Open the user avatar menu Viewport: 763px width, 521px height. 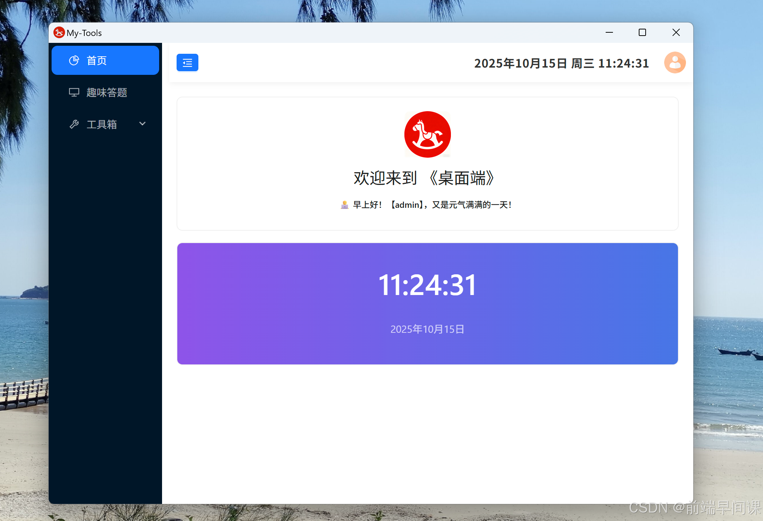[675, 62]
